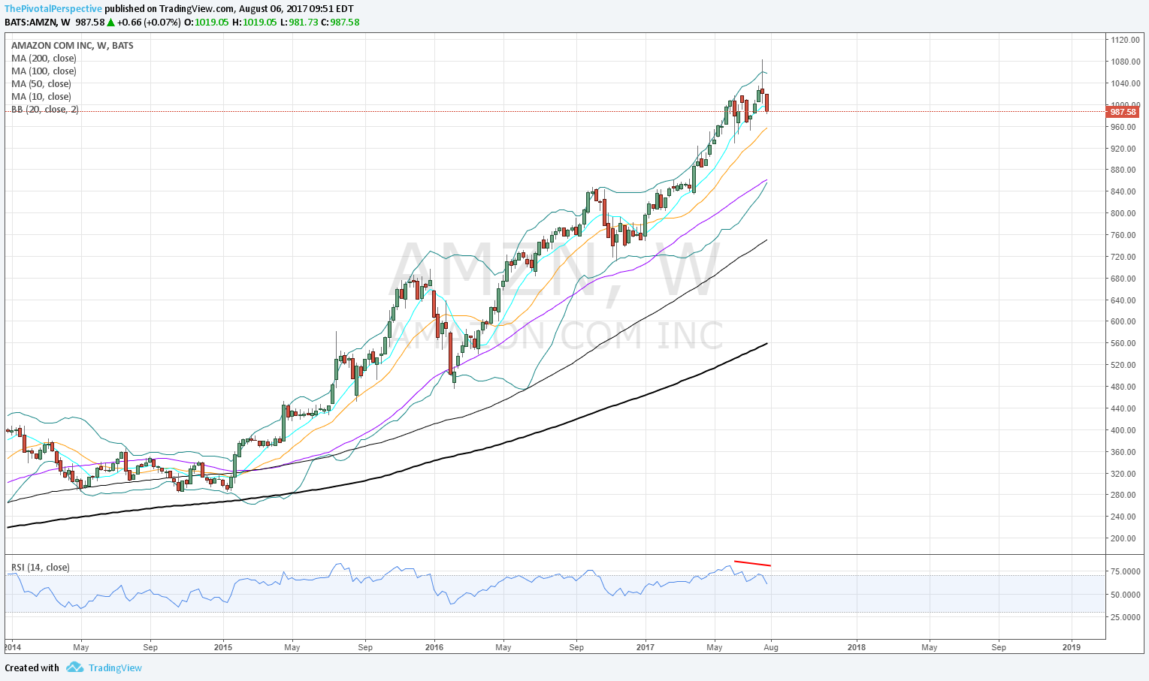Click the RSI (14, close) pane label
The height and width of the screenshot is (681, 1149).
(x=41, y=567)
